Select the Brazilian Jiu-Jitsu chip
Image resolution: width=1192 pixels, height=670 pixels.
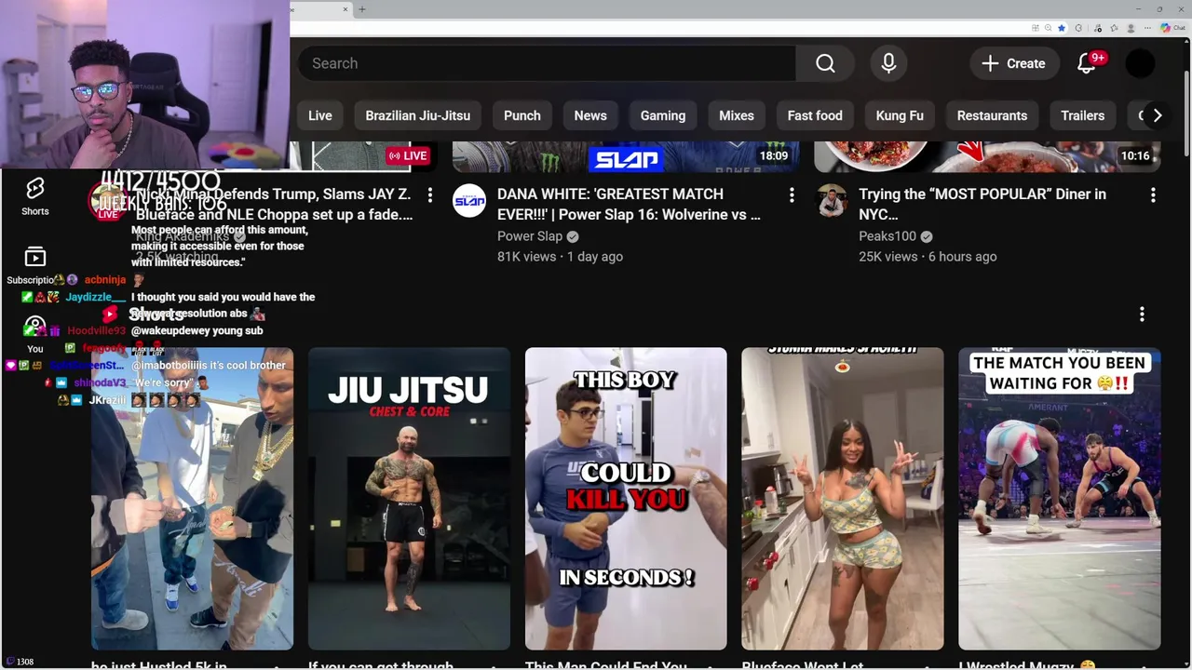[x=417, y=115]
